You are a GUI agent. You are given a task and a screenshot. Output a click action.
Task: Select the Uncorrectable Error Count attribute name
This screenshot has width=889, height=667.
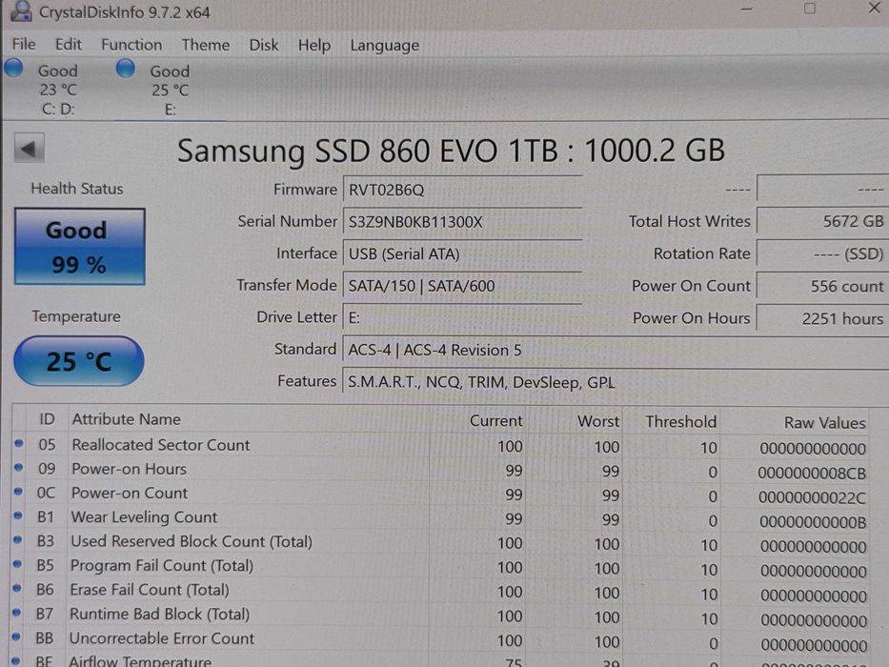coord(162,638)
